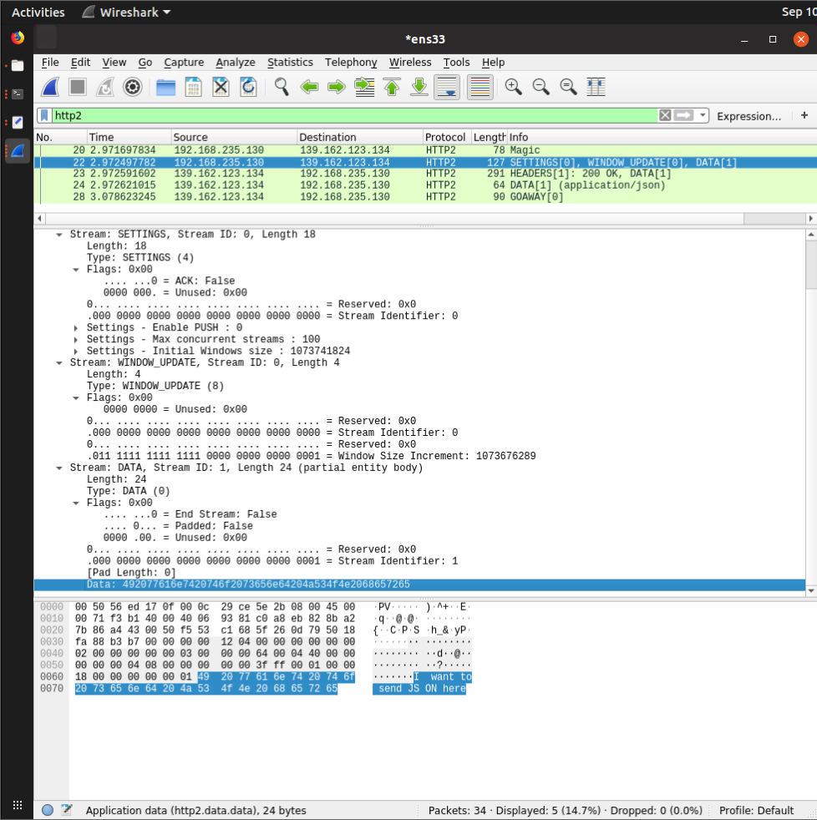This screenshot has height=820, width=817.
Task: Select packet 20 Magic row
Action: click(x=425, y=150)
